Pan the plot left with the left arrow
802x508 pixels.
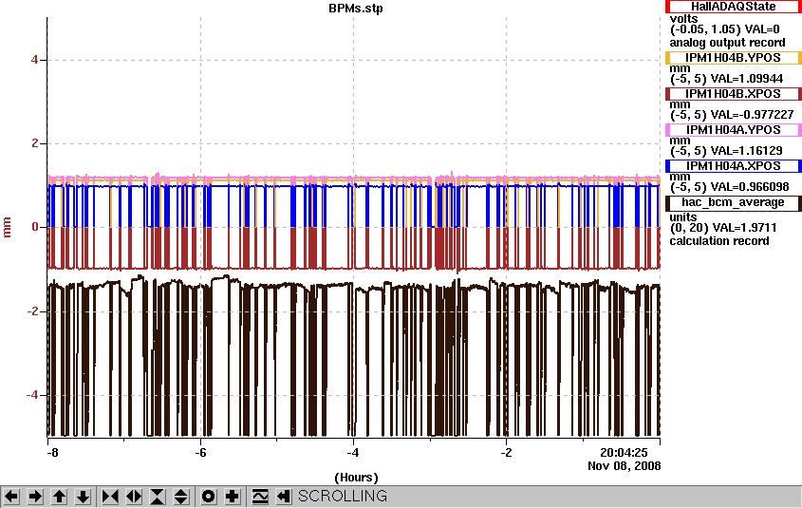(x=11, y=497)
